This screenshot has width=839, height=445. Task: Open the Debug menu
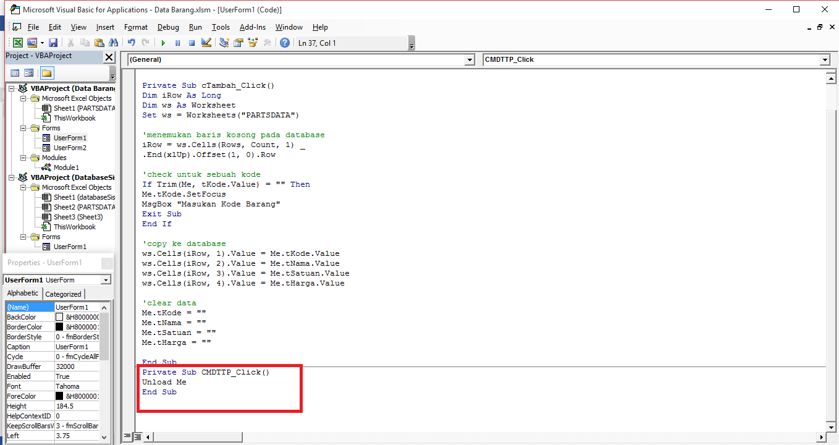point(168,27)
